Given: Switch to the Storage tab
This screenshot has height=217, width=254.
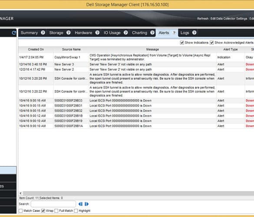Looking at the screenshot, I should [56, 33].
